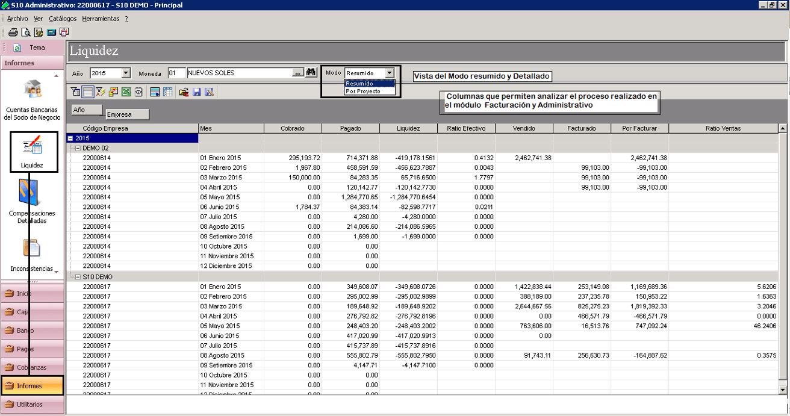This screenshot has width=790, height=416.
Task: Open Cuentas Bancarias del Socio de Negocio report
Action: tap(33, 99)
